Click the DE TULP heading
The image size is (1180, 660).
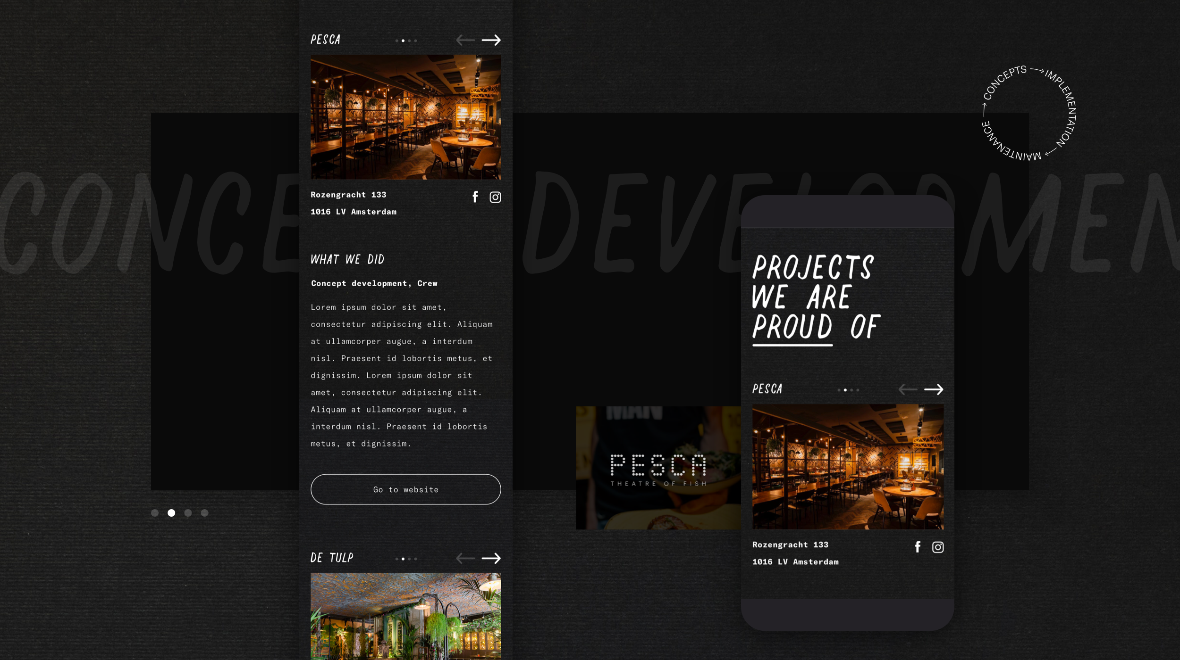click(x=332, y=558)
